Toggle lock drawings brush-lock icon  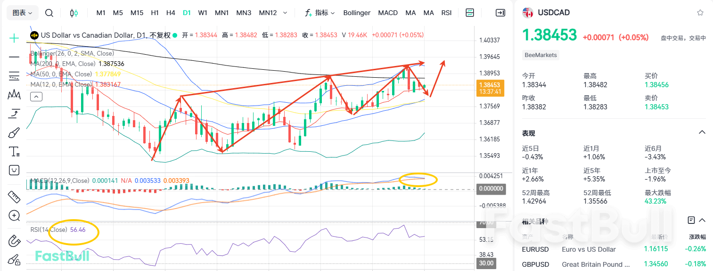14,260
